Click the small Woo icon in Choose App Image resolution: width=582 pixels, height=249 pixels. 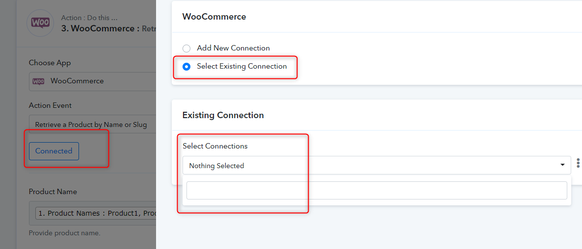pos(39,81)
